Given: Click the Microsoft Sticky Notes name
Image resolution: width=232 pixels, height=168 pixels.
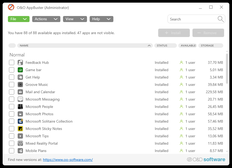Looking at the screenshot, I should [x=44, y=129].
